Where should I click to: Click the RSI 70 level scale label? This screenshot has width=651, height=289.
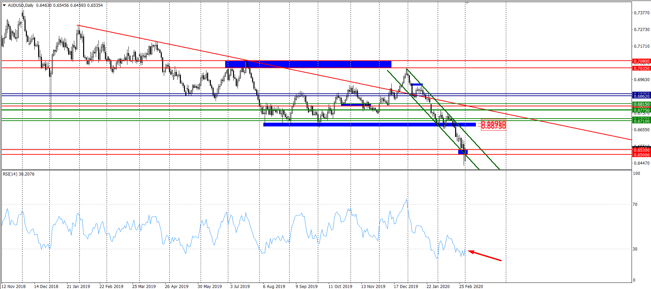click(635, 204)
